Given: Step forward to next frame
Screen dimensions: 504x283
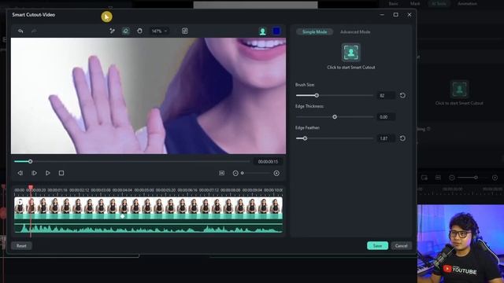Looking at the screenshot, I should [34, 173].
